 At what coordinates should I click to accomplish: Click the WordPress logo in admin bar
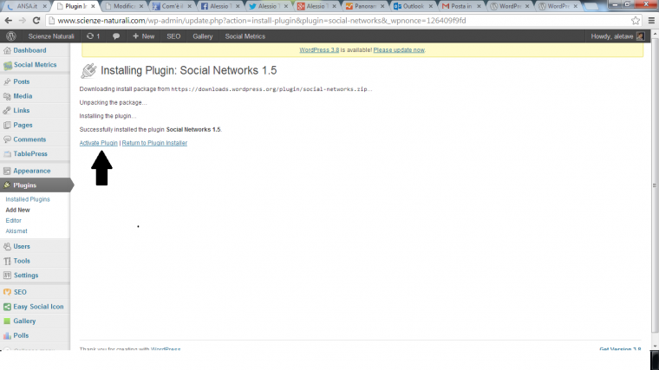coord(11,36)
